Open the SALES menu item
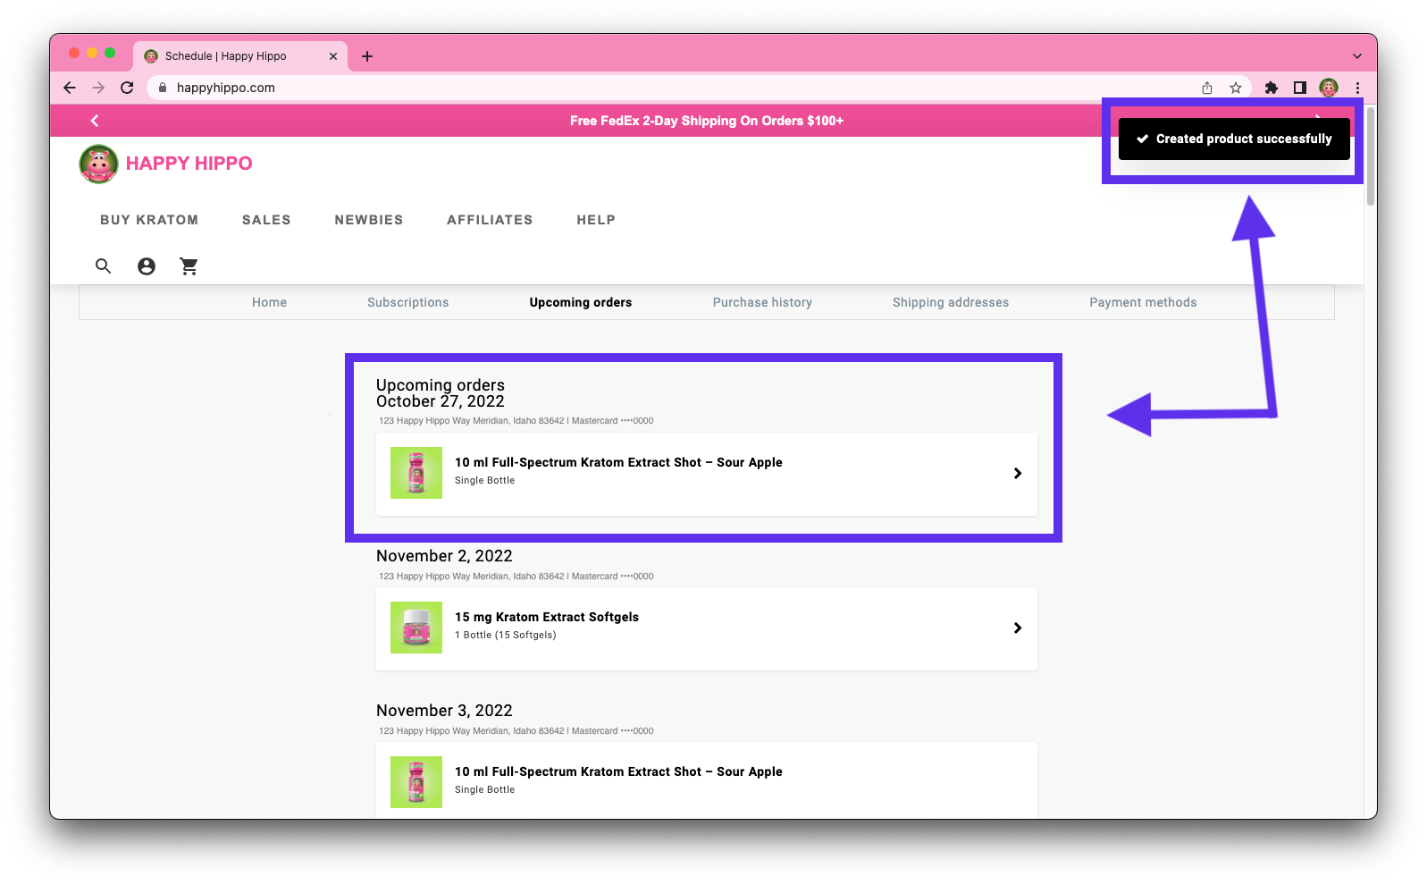Image resolution: width=1427 pixels, height=885 pixels. pos(266,220)
